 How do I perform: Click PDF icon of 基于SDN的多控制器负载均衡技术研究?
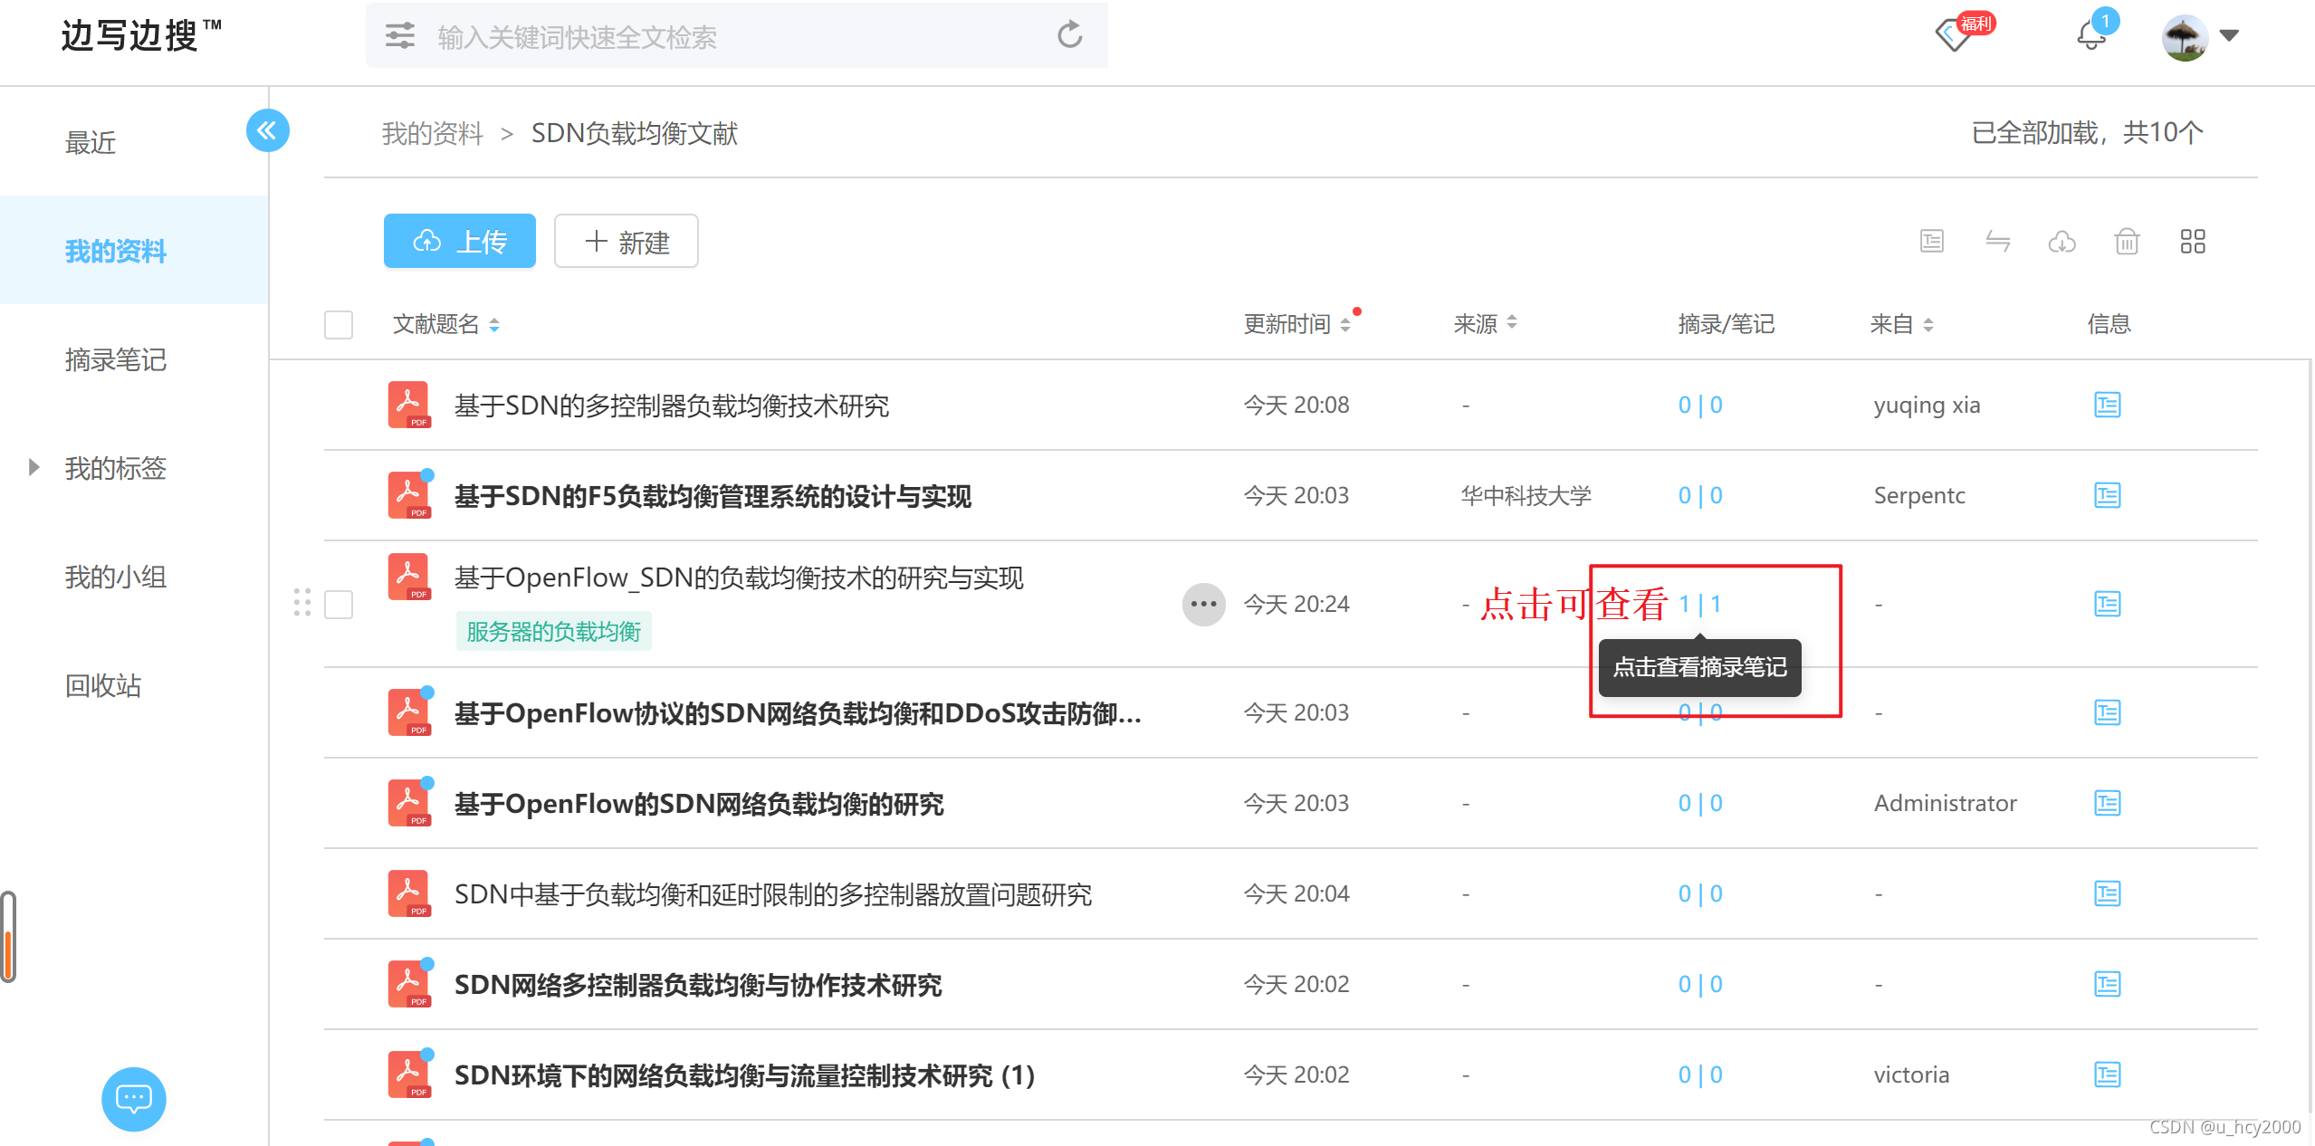point(409,405)
